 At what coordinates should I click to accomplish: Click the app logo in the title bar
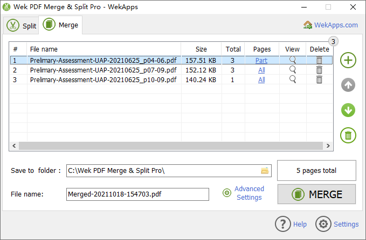pos(6,7)
